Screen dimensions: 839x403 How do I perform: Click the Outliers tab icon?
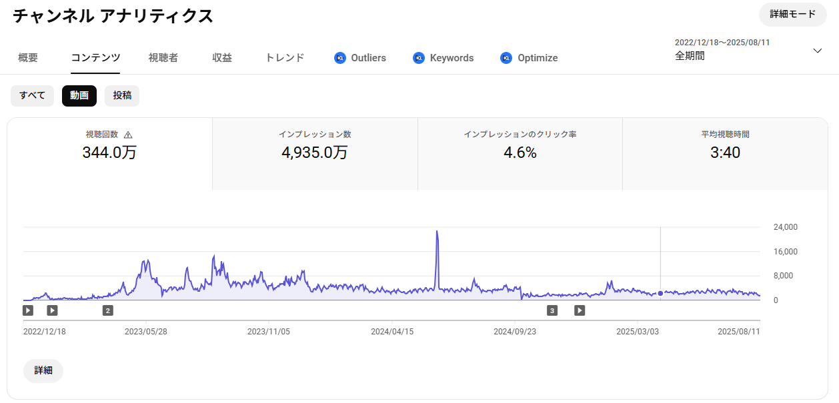click(339, 58)
